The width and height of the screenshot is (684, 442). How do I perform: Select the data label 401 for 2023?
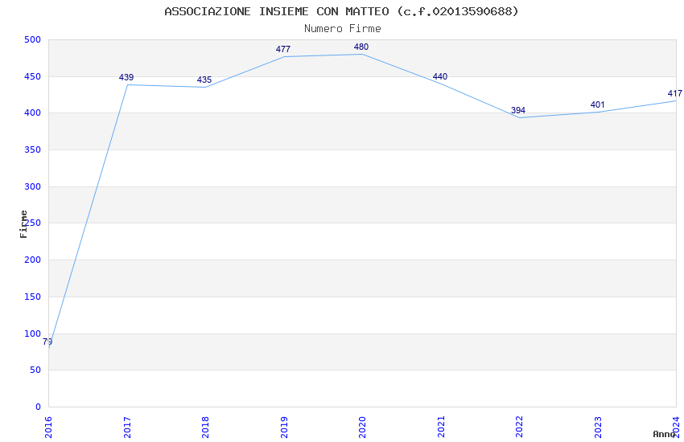click(x=598, y=104)
